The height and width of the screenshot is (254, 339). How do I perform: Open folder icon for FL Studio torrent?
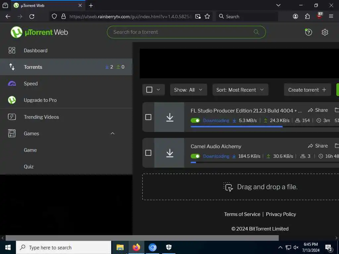pyautogui.click(x=337, y=110)
